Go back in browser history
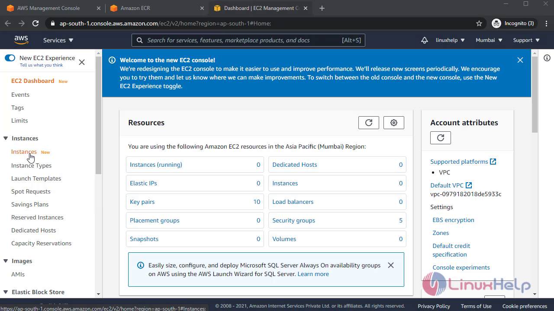The width and height of the screenshot is (554, 311). coord(8,23)
